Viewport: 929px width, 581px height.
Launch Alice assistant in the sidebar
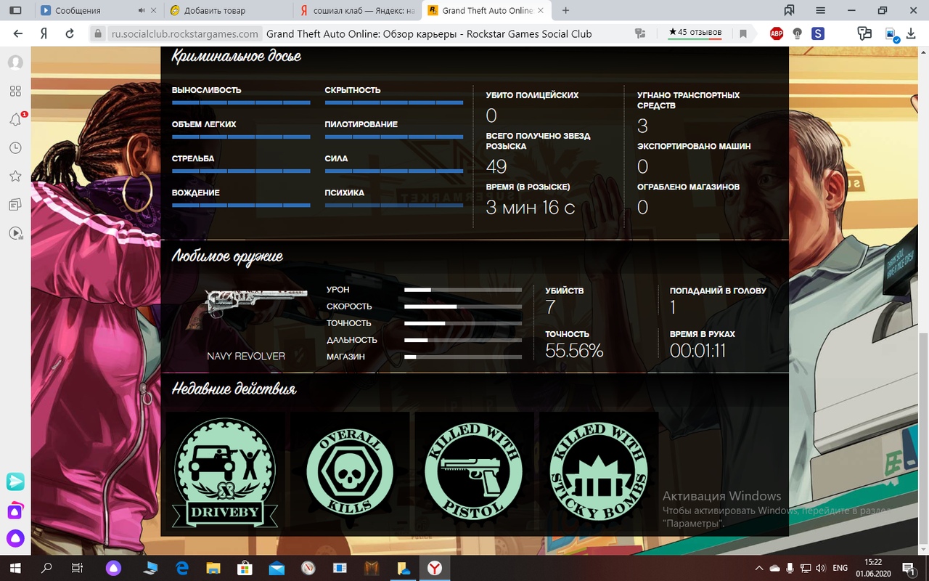[15, 539]
